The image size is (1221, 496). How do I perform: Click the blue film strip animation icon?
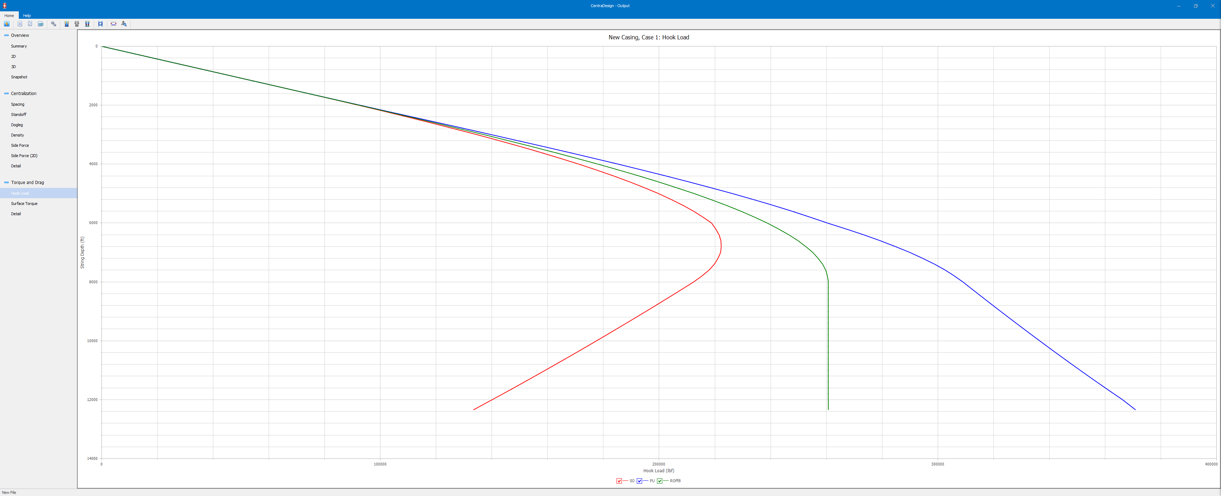click(x=100, y=24)
